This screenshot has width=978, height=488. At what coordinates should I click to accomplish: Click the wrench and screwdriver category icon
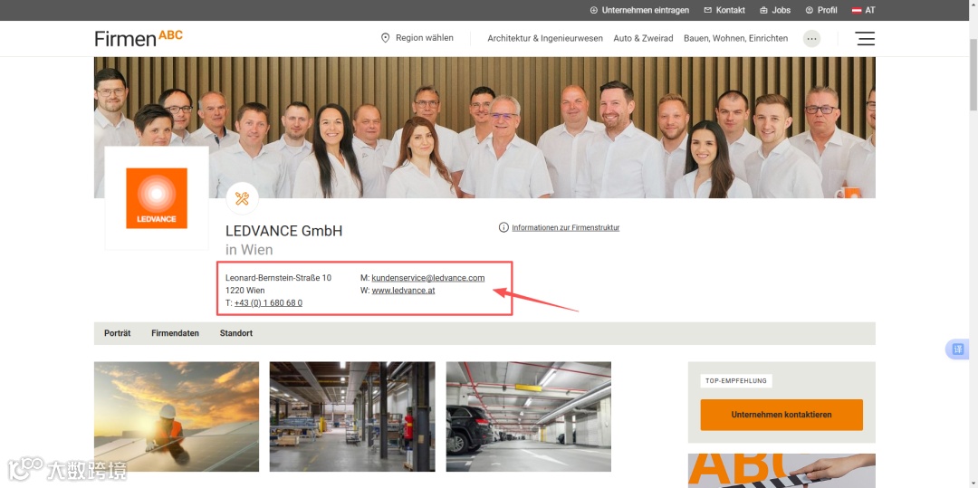coord(242,199)
